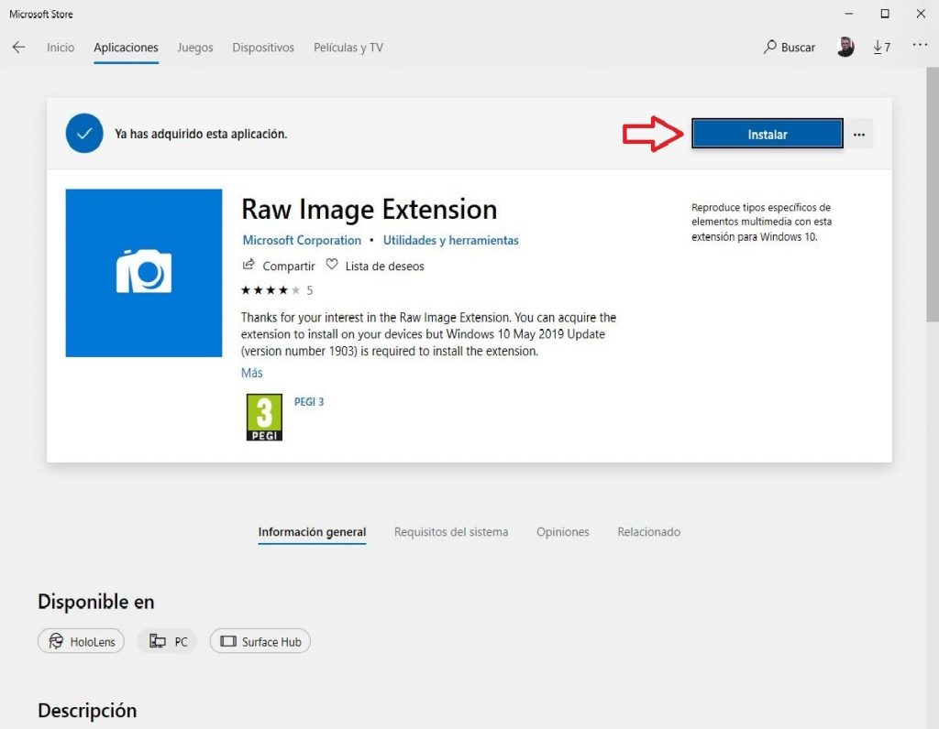Click the Instalar button
This screenshot has height=729, width=939.
click(x=768, y=134)
